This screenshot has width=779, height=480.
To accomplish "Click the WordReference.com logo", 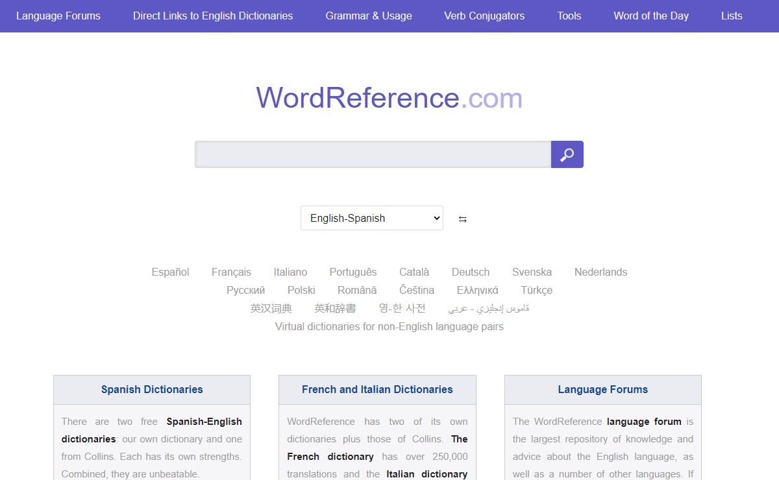I will (389, 98).
